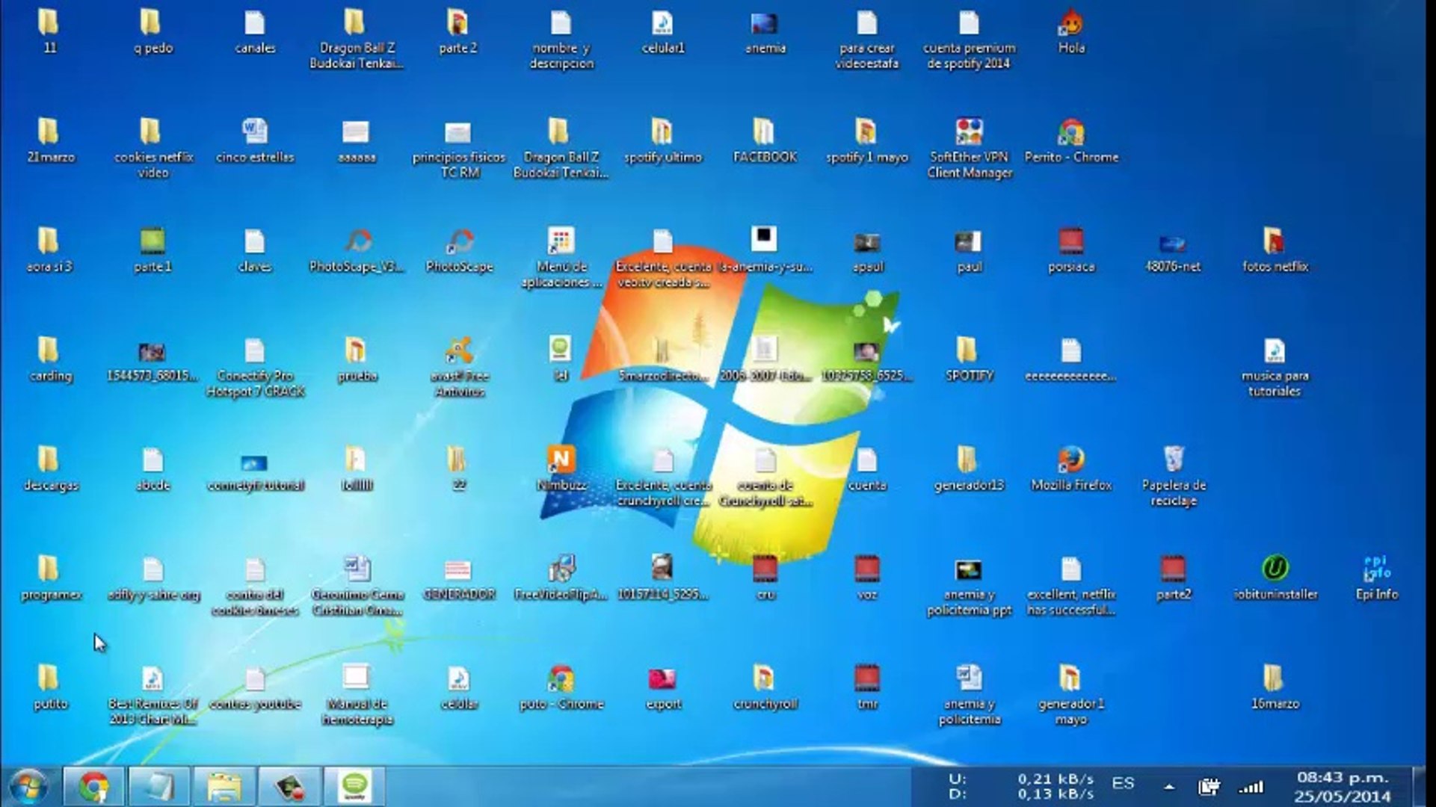Screen dimensions: 1436x807
Task: Select the generador 1 mayo archive
Action: click(x=1071, y=694)
